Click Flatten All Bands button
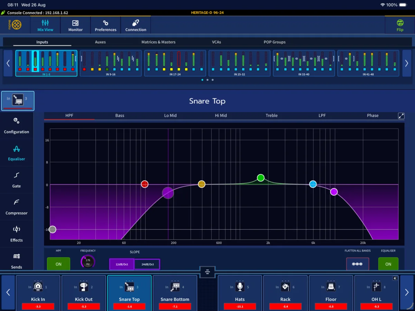The width and height of the screenshot is (415, 311). 357,264
